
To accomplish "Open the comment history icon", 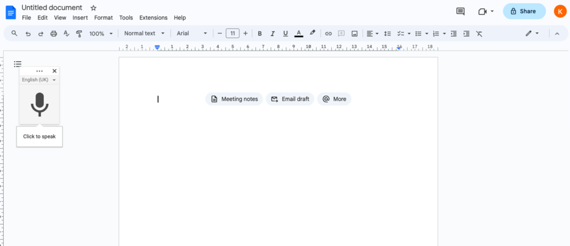I will [x=460, y=11].
